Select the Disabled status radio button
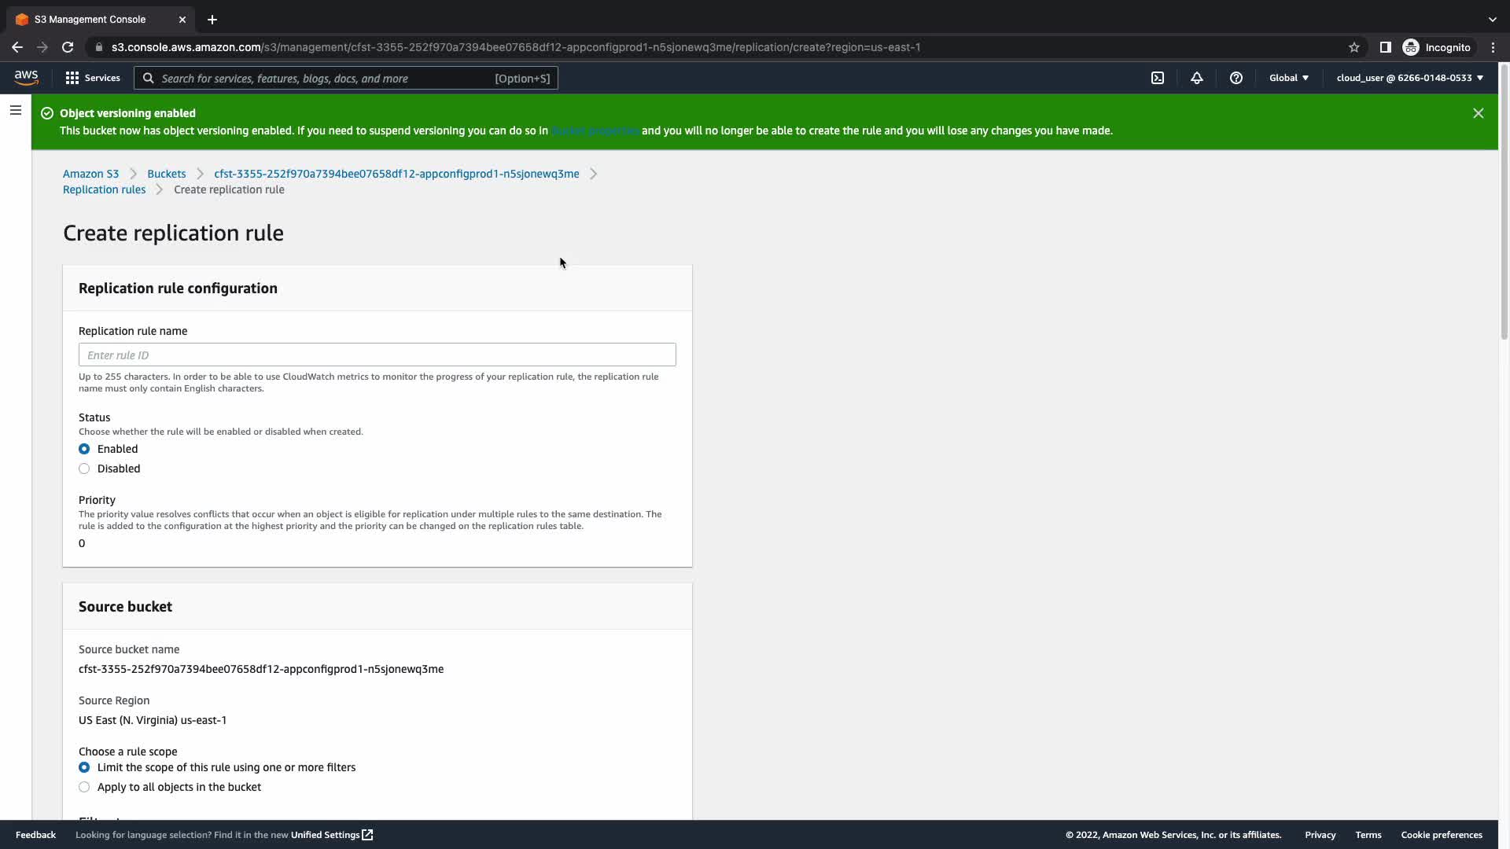Screen dimensions: 1510x849 [84, 469]
